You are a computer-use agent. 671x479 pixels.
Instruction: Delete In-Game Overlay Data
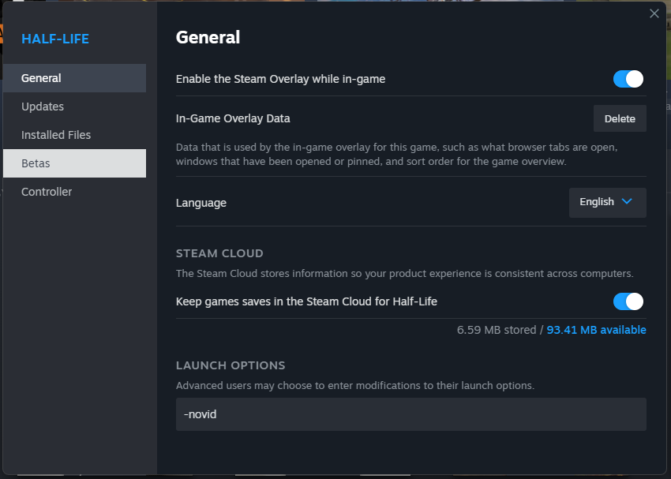point(620,118)
